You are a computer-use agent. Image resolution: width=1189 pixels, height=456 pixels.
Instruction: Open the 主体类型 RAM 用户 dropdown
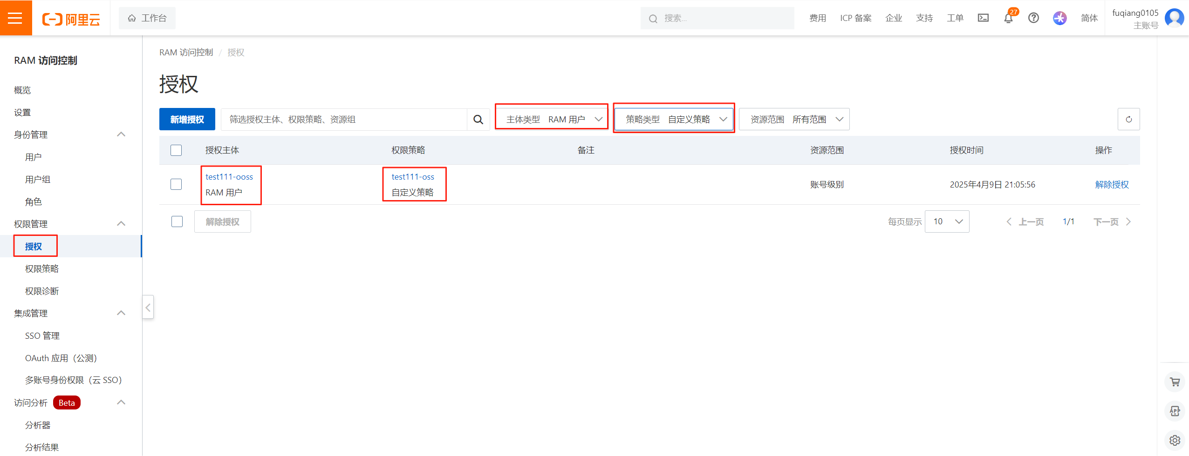click(x=552, y=120)
